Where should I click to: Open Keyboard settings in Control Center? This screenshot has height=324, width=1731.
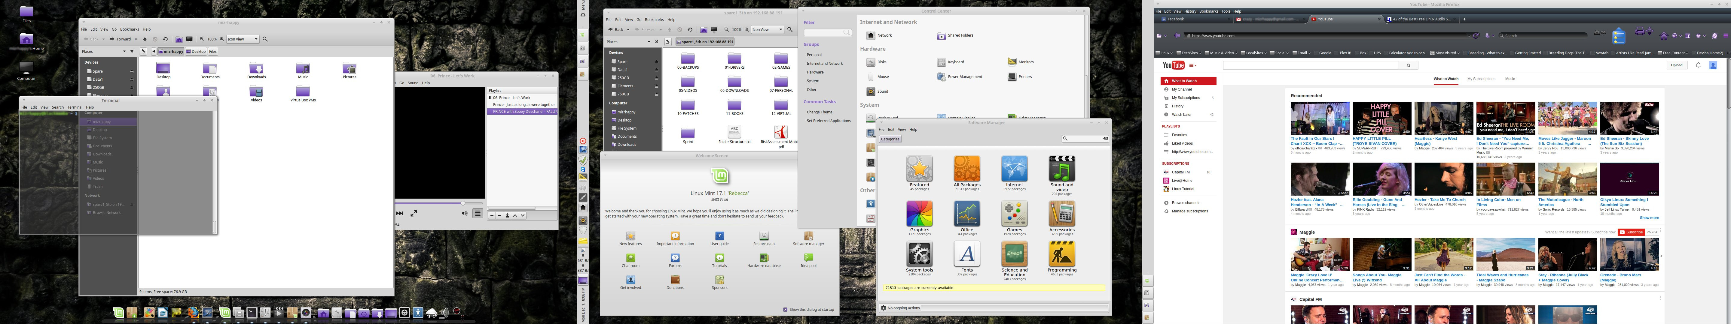click(950, 62)
